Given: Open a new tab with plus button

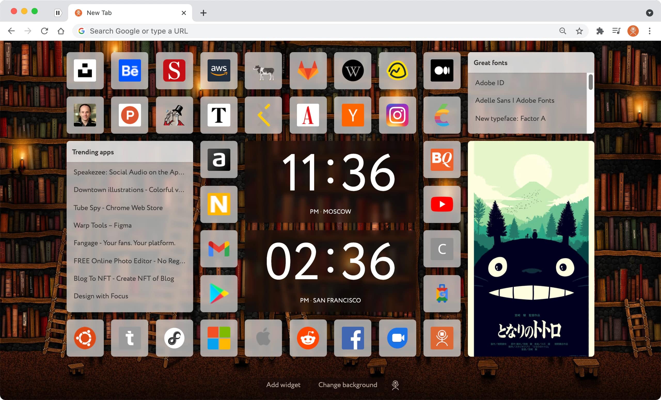Looking at the screenshot, I should (x=203, y=13).
